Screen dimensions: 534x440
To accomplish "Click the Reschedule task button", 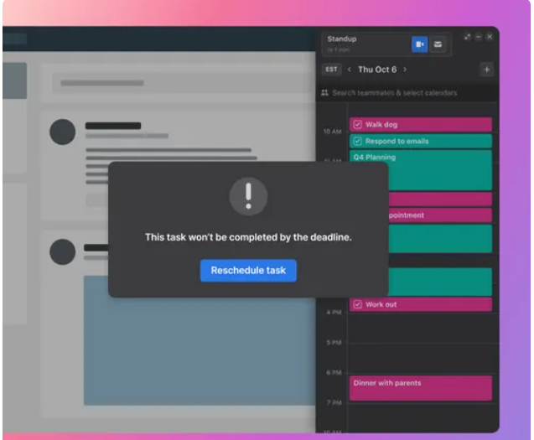I will tap(248, 271).
